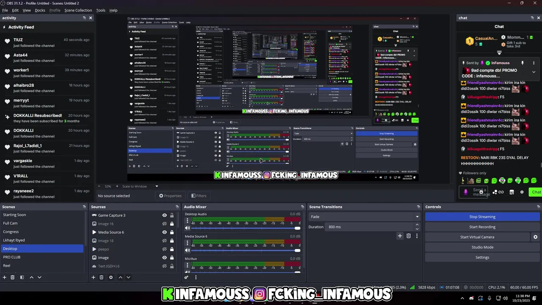Open Virtual Camera settings gear
Screen dimensions: 542x305
point(535,237)
